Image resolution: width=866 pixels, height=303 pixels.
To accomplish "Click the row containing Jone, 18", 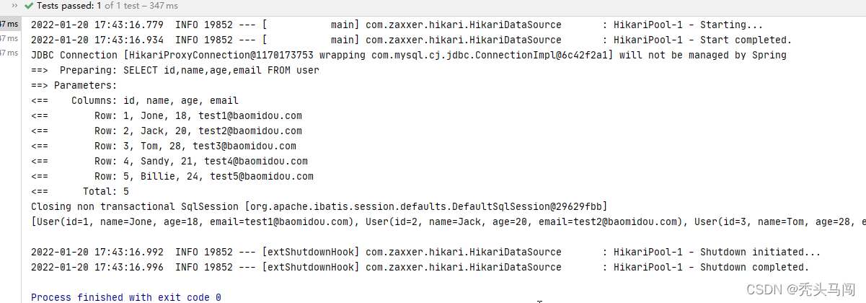I will (167, 115).
